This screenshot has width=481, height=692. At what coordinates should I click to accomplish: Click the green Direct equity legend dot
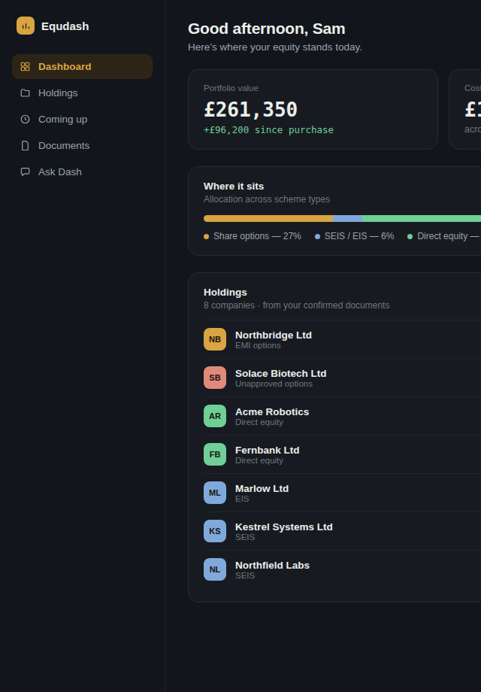coord(410,236)
